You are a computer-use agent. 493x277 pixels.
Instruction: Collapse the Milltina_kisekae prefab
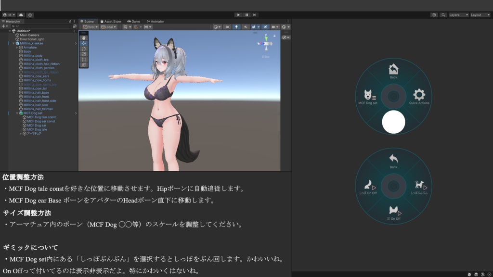[13, 43]
